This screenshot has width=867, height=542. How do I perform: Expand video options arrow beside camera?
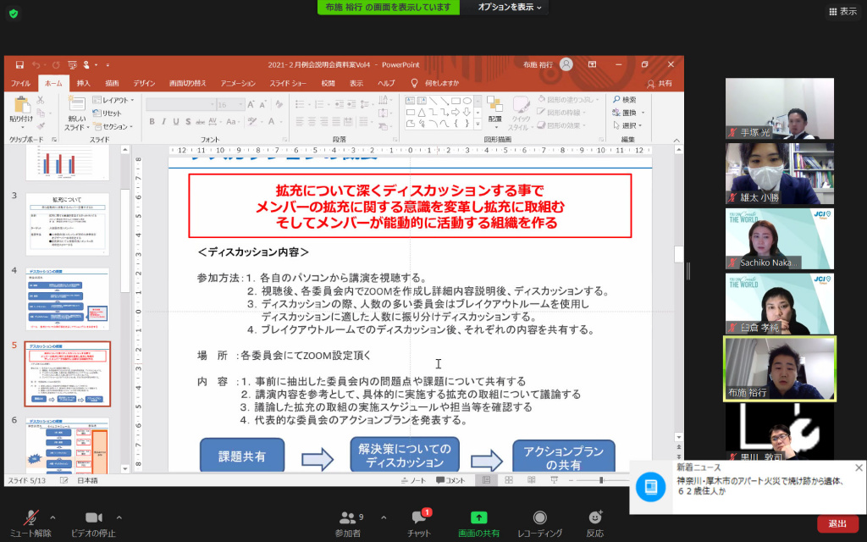[119, 517]
